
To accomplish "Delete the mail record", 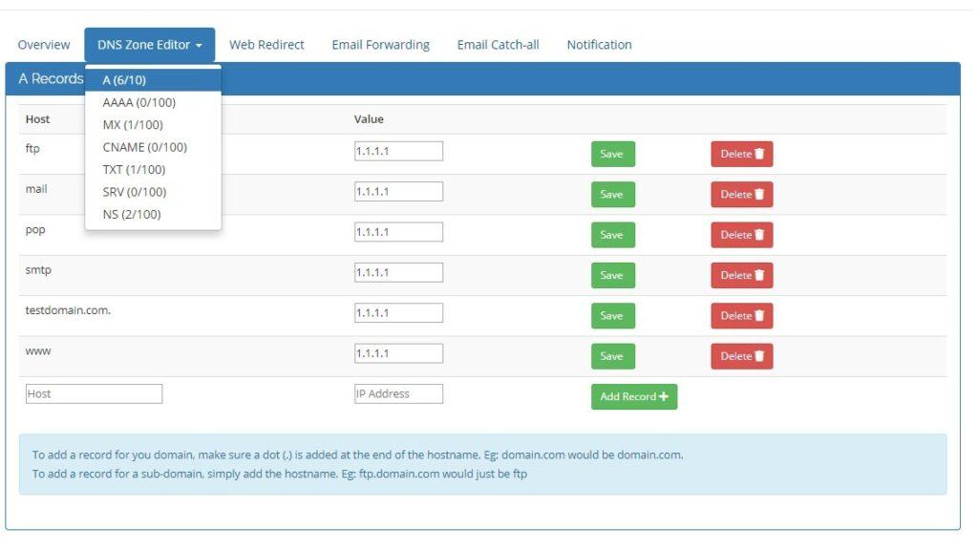I will point(741,195).
